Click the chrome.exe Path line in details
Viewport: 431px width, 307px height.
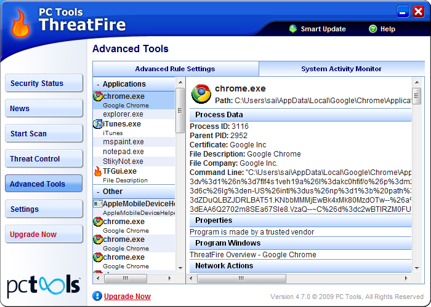(x=313, y=101)
